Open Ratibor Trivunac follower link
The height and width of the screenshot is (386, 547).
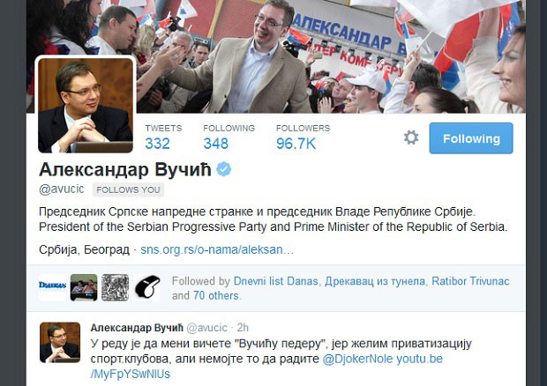click(x=470, y=281)
